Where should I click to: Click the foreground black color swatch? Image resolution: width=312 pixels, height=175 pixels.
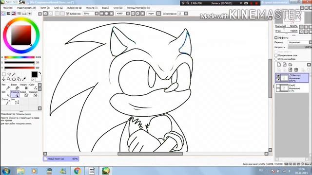tap(34, 74)
